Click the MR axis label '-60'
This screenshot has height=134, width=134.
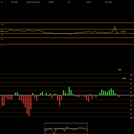131,110
